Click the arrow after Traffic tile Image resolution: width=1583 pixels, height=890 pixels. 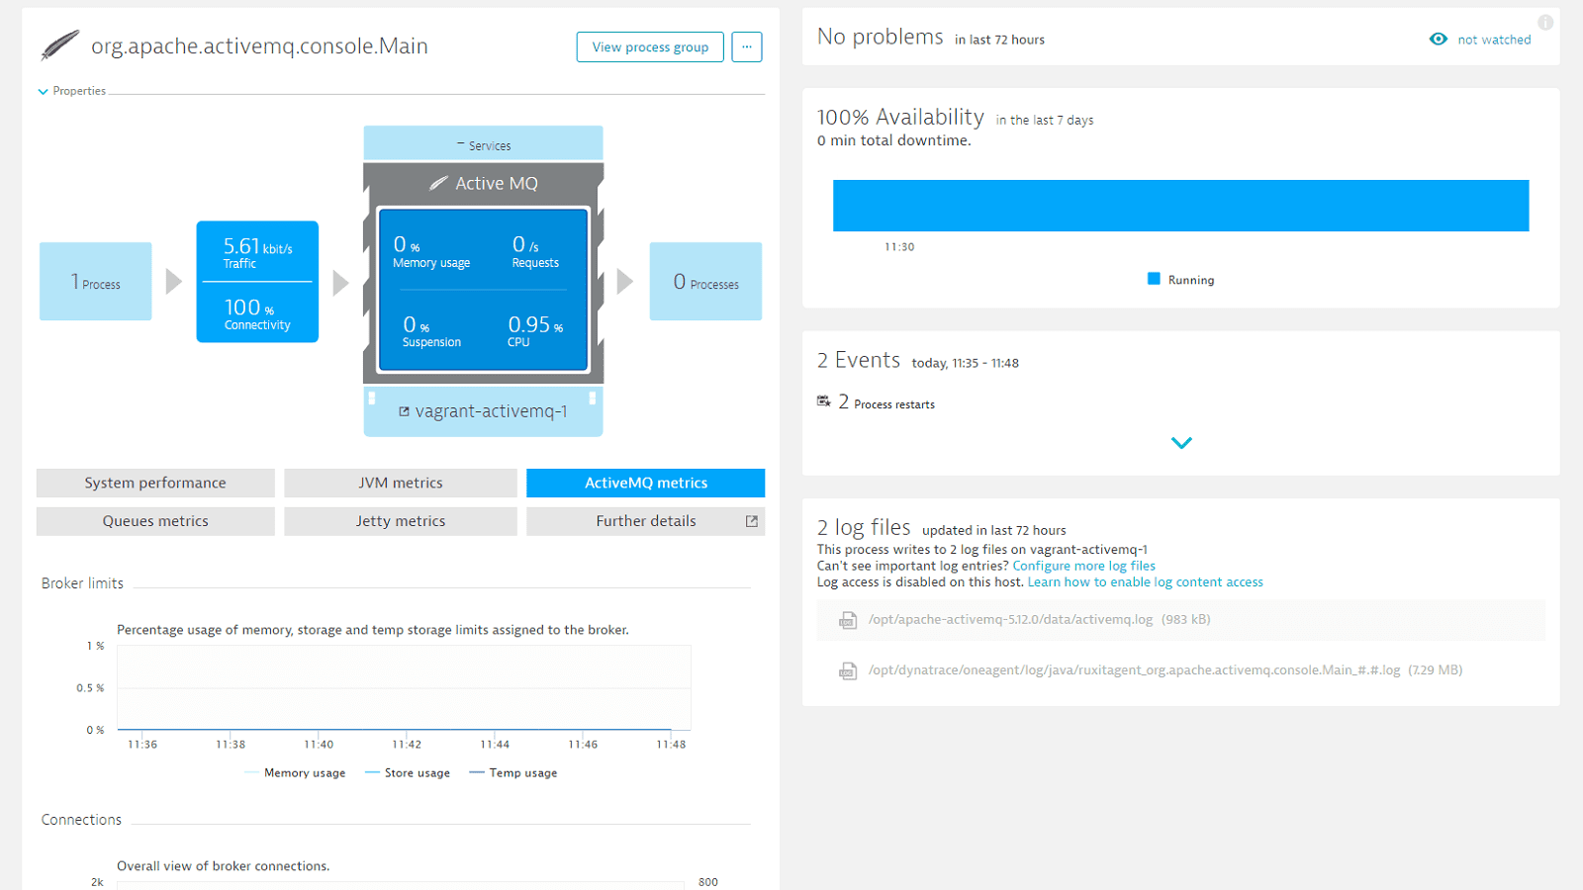click(341, 283)
